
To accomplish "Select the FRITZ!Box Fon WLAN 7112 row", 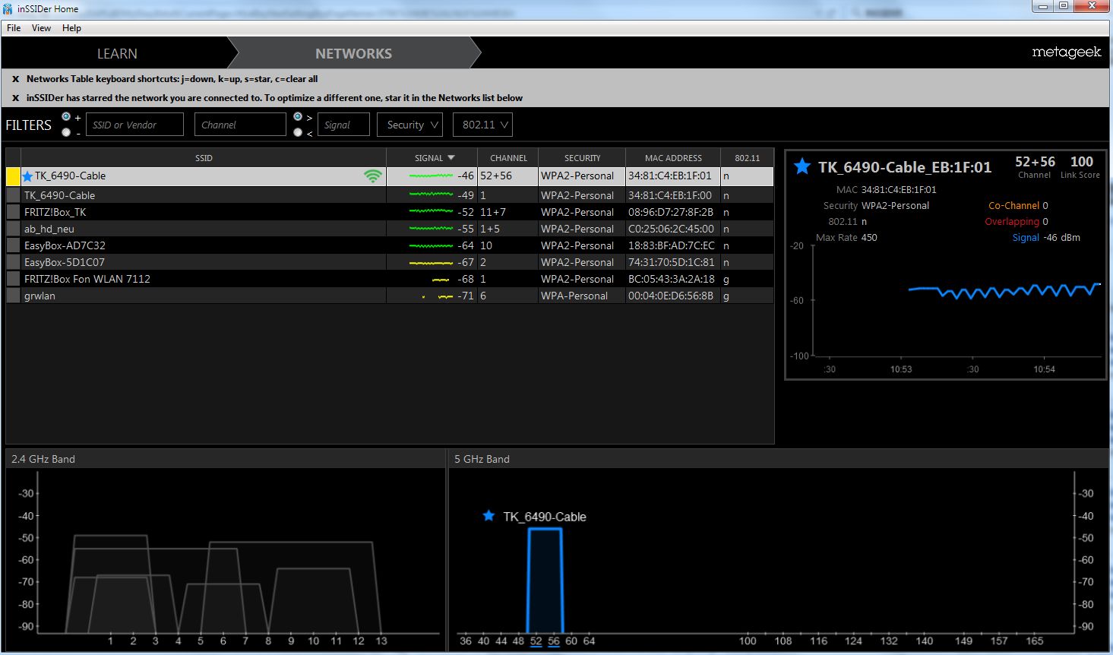I will click(390, 279).
